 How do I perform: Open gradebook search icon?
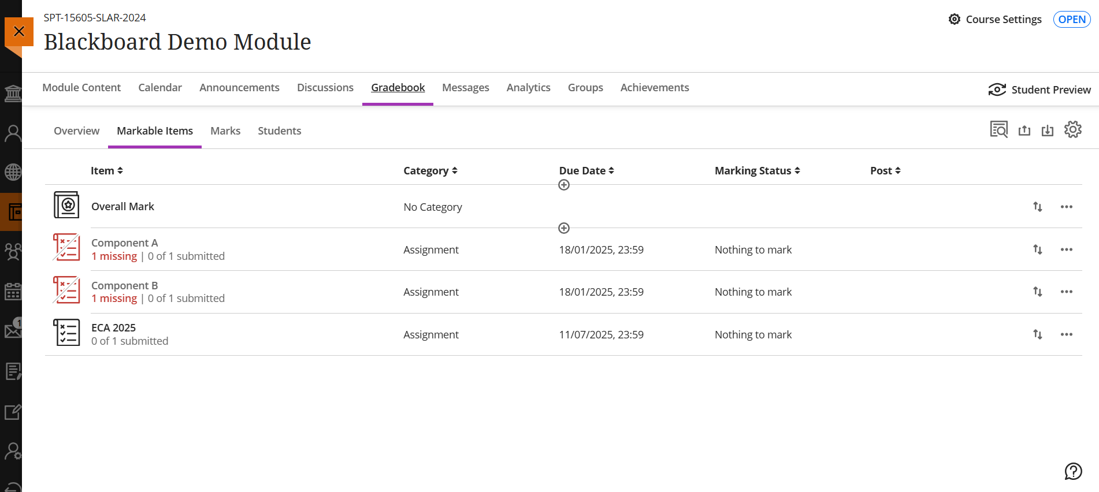coord(999,129)
